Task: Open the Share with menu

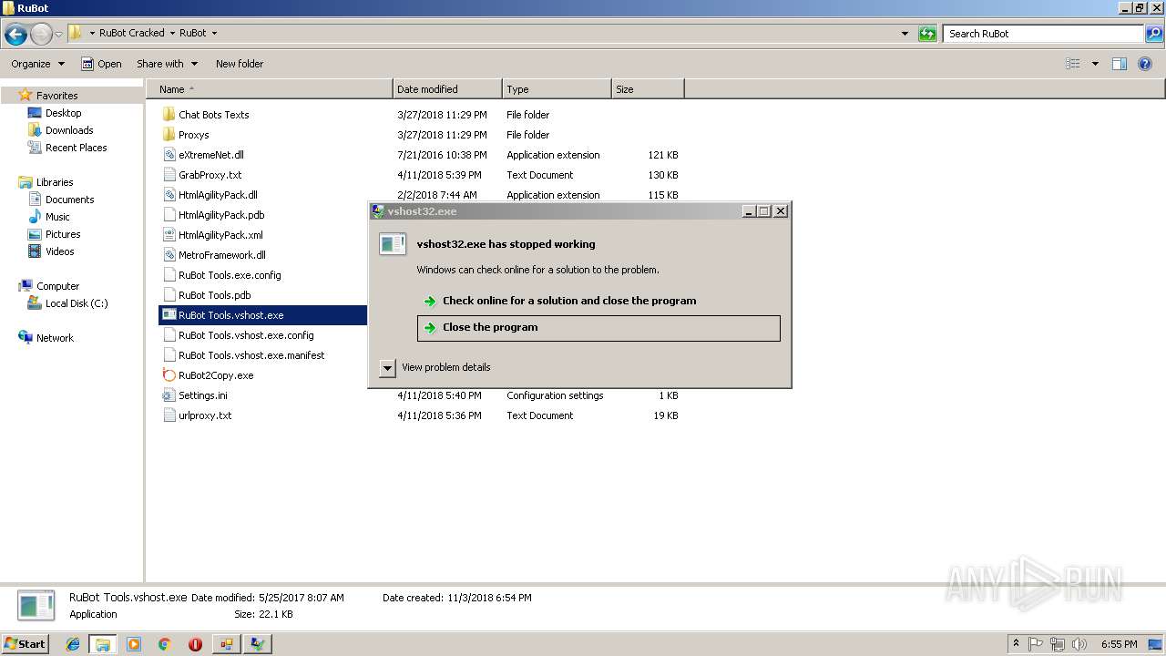Action: [x=166, y=64]
